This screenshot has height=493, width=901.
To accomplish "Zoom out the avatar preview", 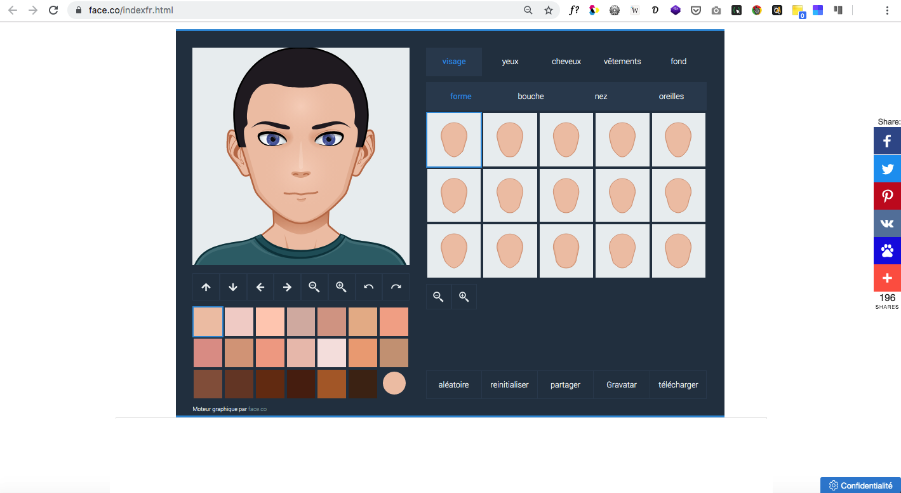I will (314, 287).
